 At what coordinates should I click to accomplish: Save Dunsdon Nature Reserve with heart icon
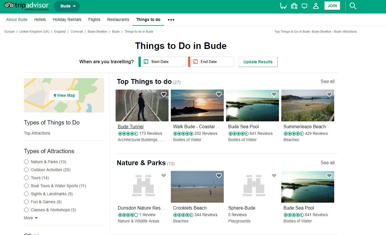164,175
